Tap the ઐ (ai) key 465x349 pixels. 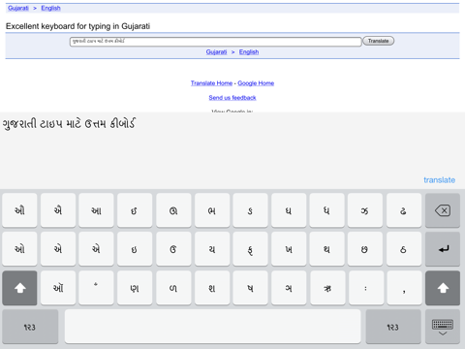(58, 210)
